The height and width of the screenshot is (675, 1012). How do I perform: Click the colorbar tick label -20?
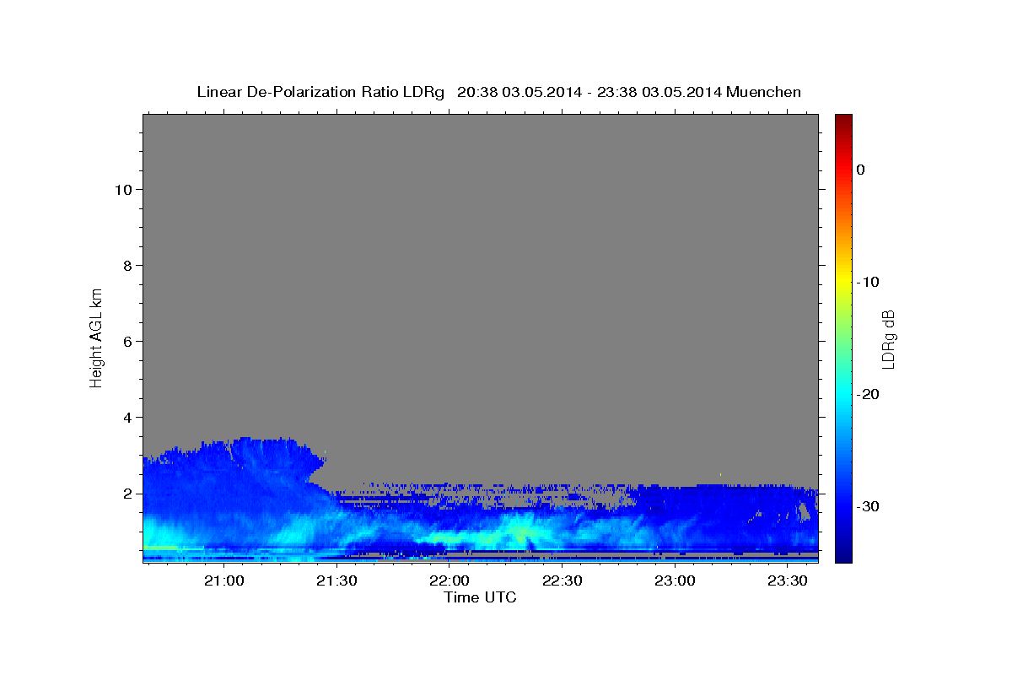click(868, 394)
